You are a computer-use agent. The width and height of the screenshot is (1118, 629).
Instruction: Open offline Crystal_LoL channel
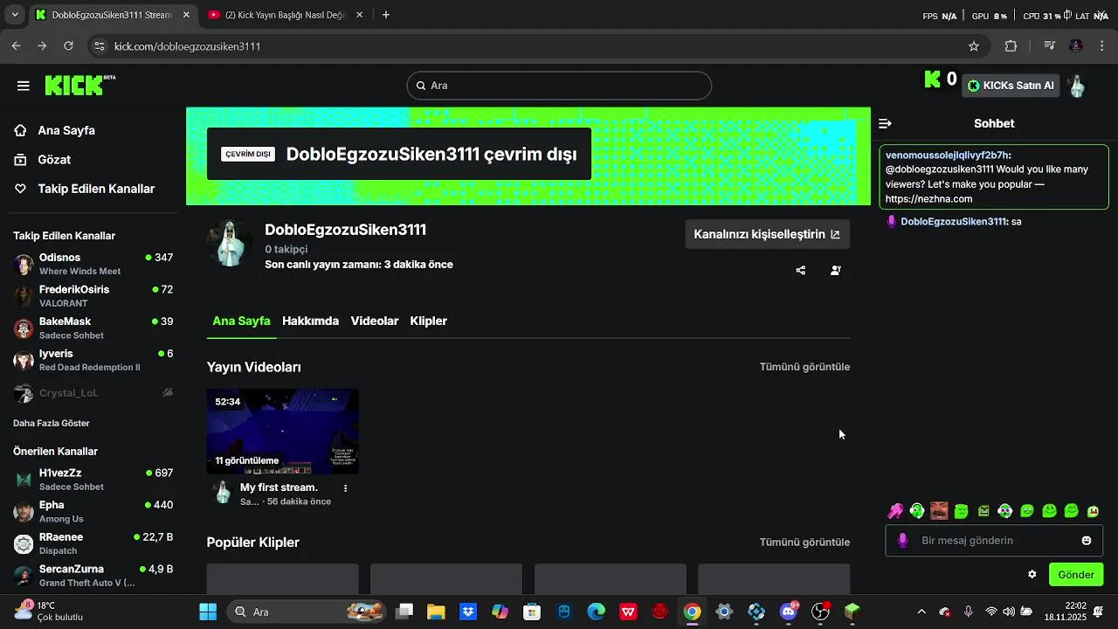(93, 393)
